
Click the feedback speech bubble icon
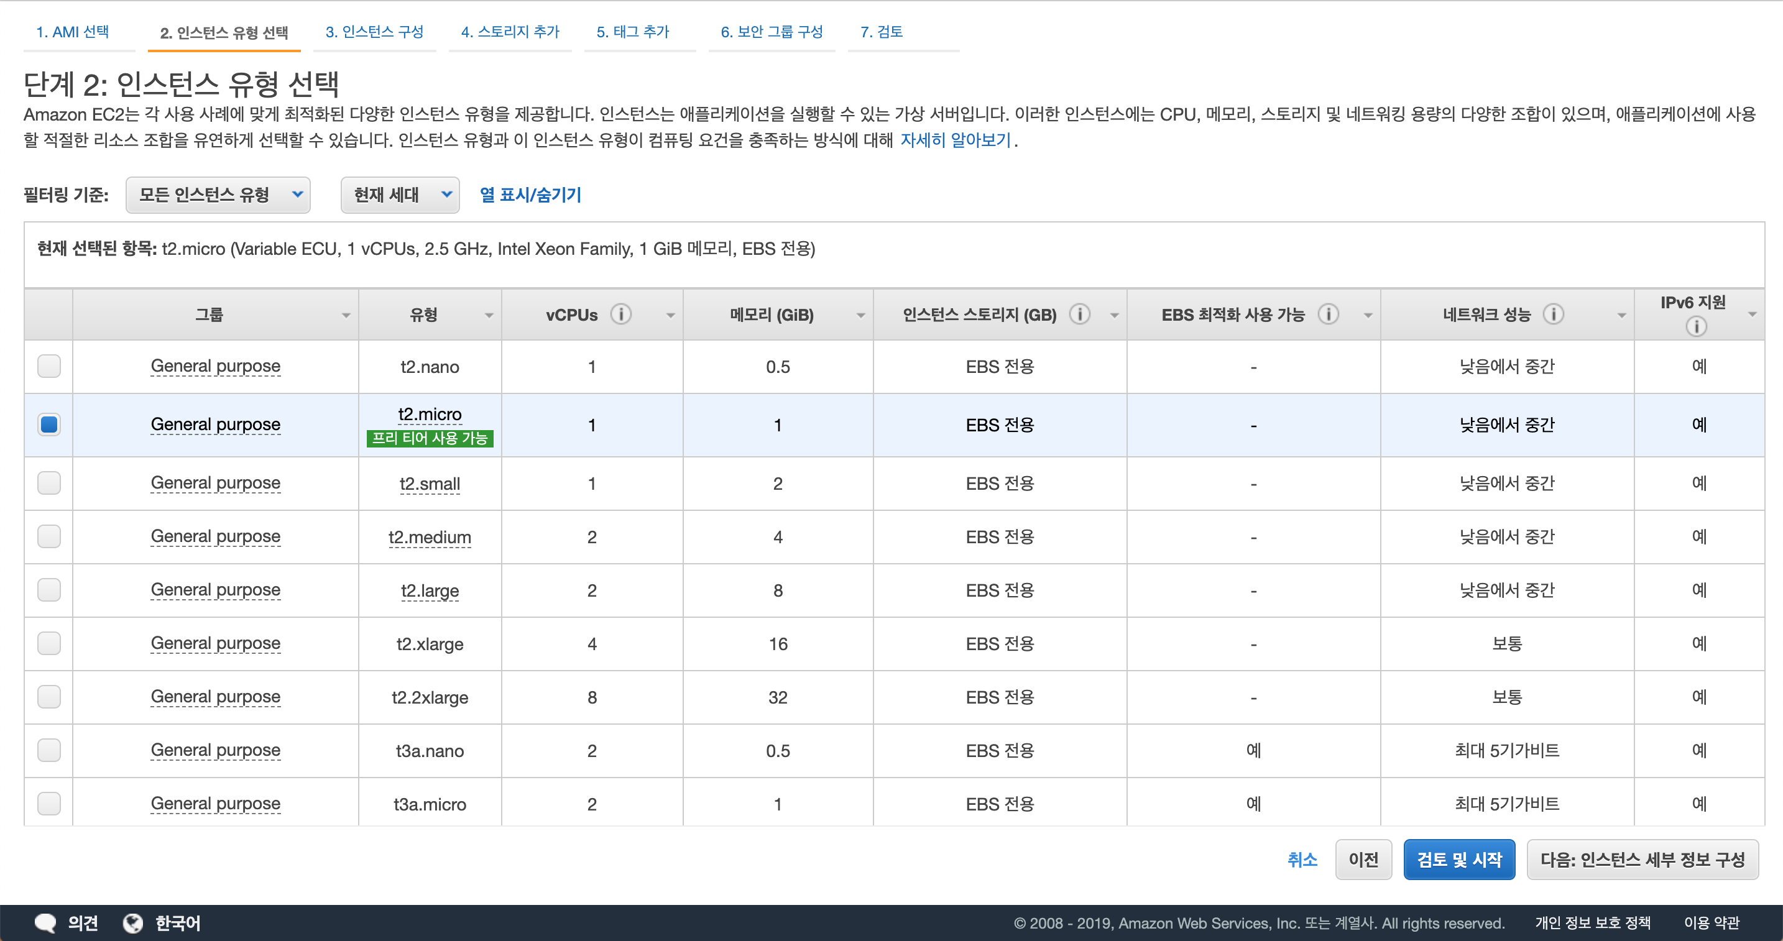(45, 923)
